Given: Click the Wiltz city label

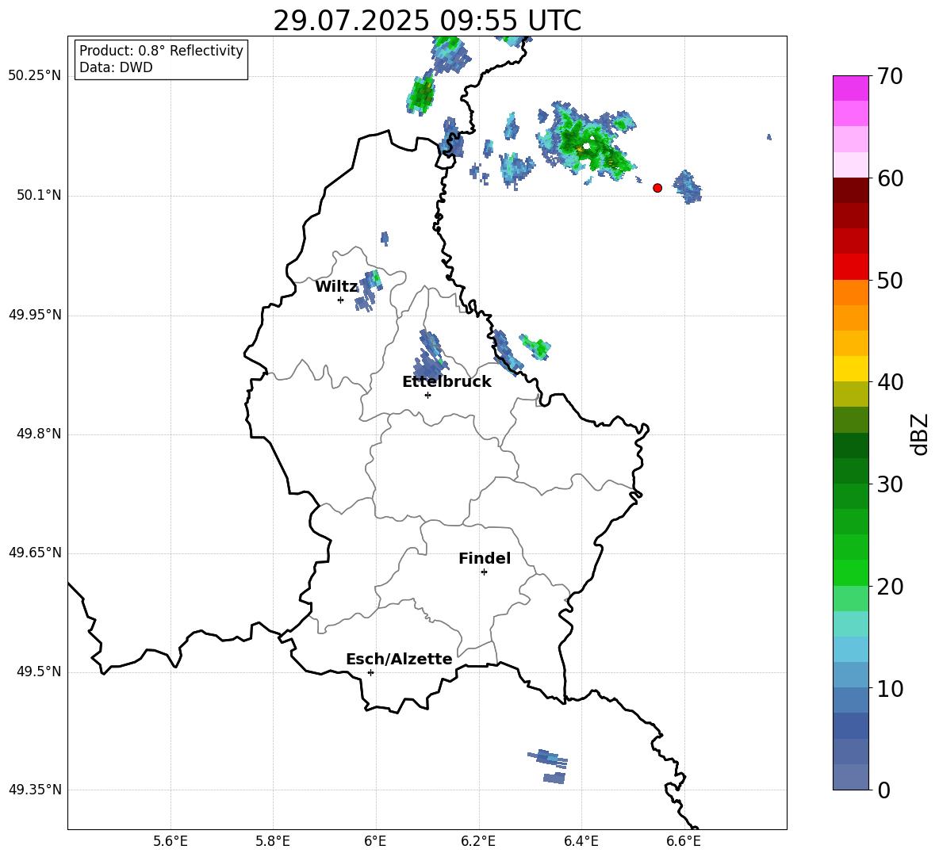Looking at the screenshot, I should click(336, 287).
